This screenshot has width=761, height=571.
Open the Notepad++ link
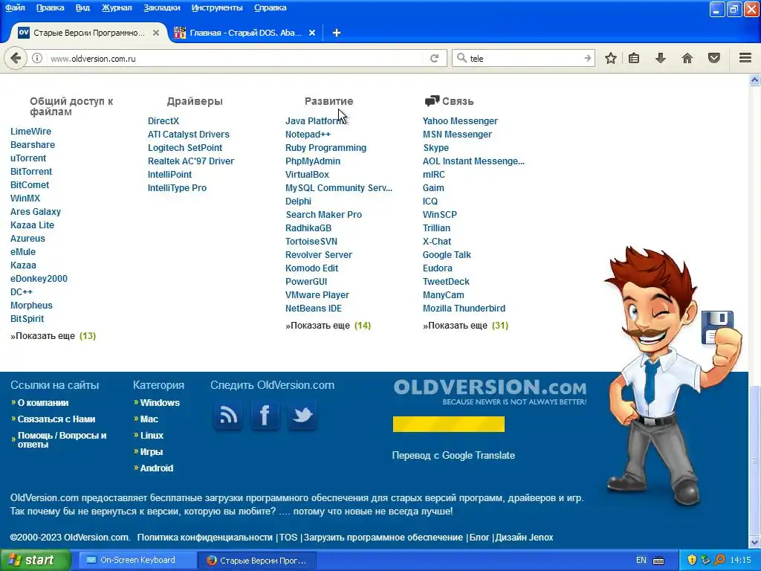click(308, 135)
